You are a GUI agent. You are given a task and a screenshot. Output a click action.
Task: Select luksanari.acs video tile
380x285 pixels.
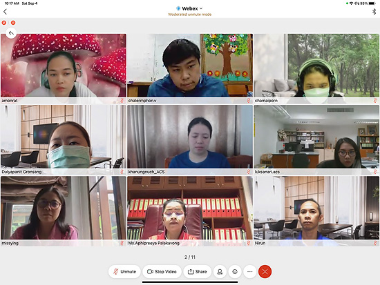[x=316, y=139]
